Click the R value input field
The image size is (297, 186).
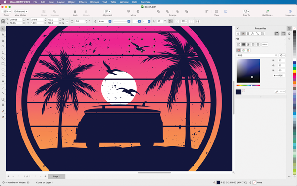coord(281,60)
